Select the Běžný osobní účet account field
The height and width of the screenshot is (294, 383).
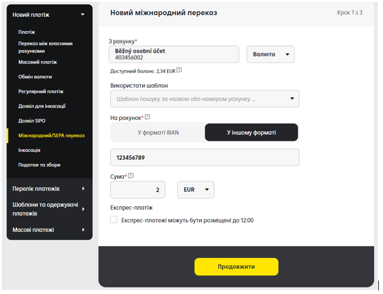point(174,54)
